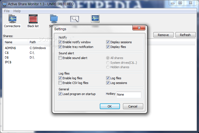The image size is (199, 133).
Task: Close the Settings dialog with red X
Action: click(139, 28)
